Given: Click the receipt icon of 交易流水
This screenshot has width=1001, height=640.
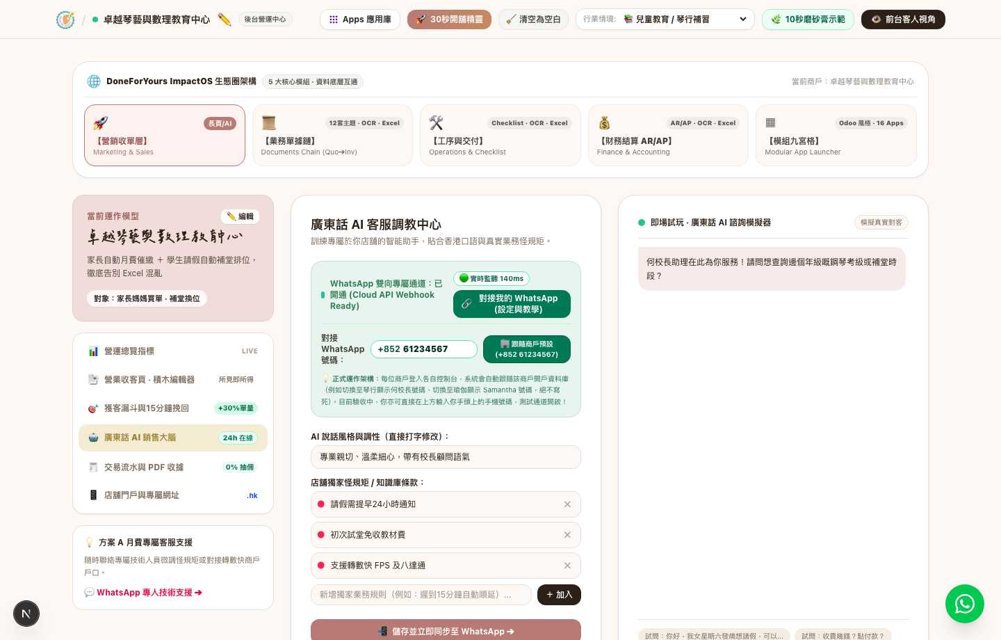Looking at the screenshot, I should tap(93, 467).
